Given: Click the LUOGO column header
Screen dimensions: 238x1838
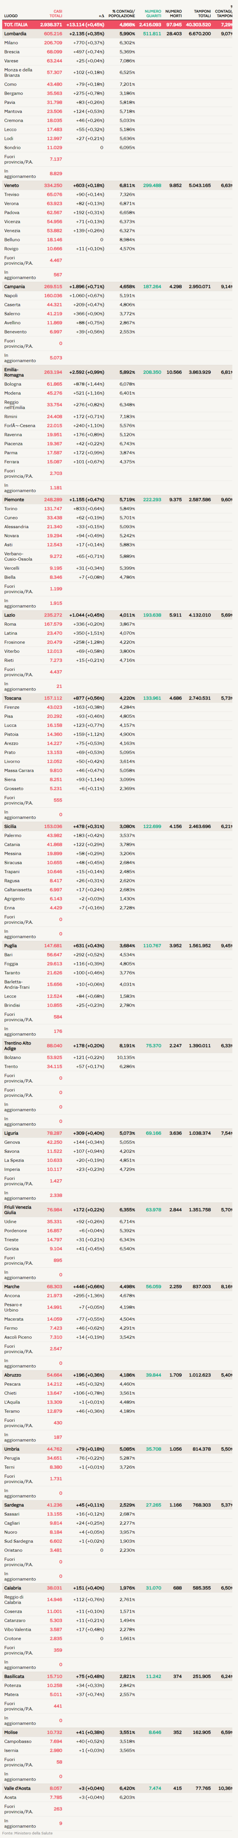Looking at the screenshot, I should click(11, 16).
